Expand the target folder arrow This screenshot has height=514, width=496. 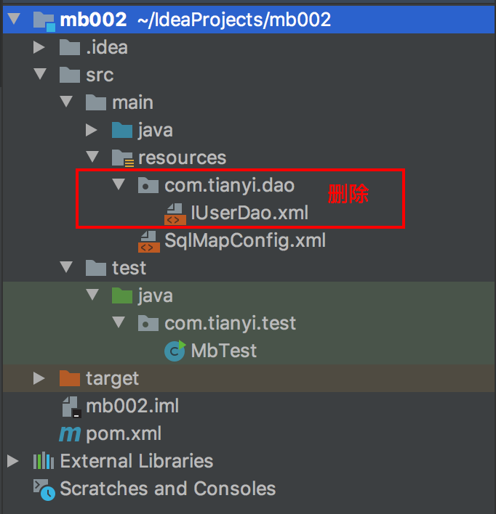coord(39,378)
